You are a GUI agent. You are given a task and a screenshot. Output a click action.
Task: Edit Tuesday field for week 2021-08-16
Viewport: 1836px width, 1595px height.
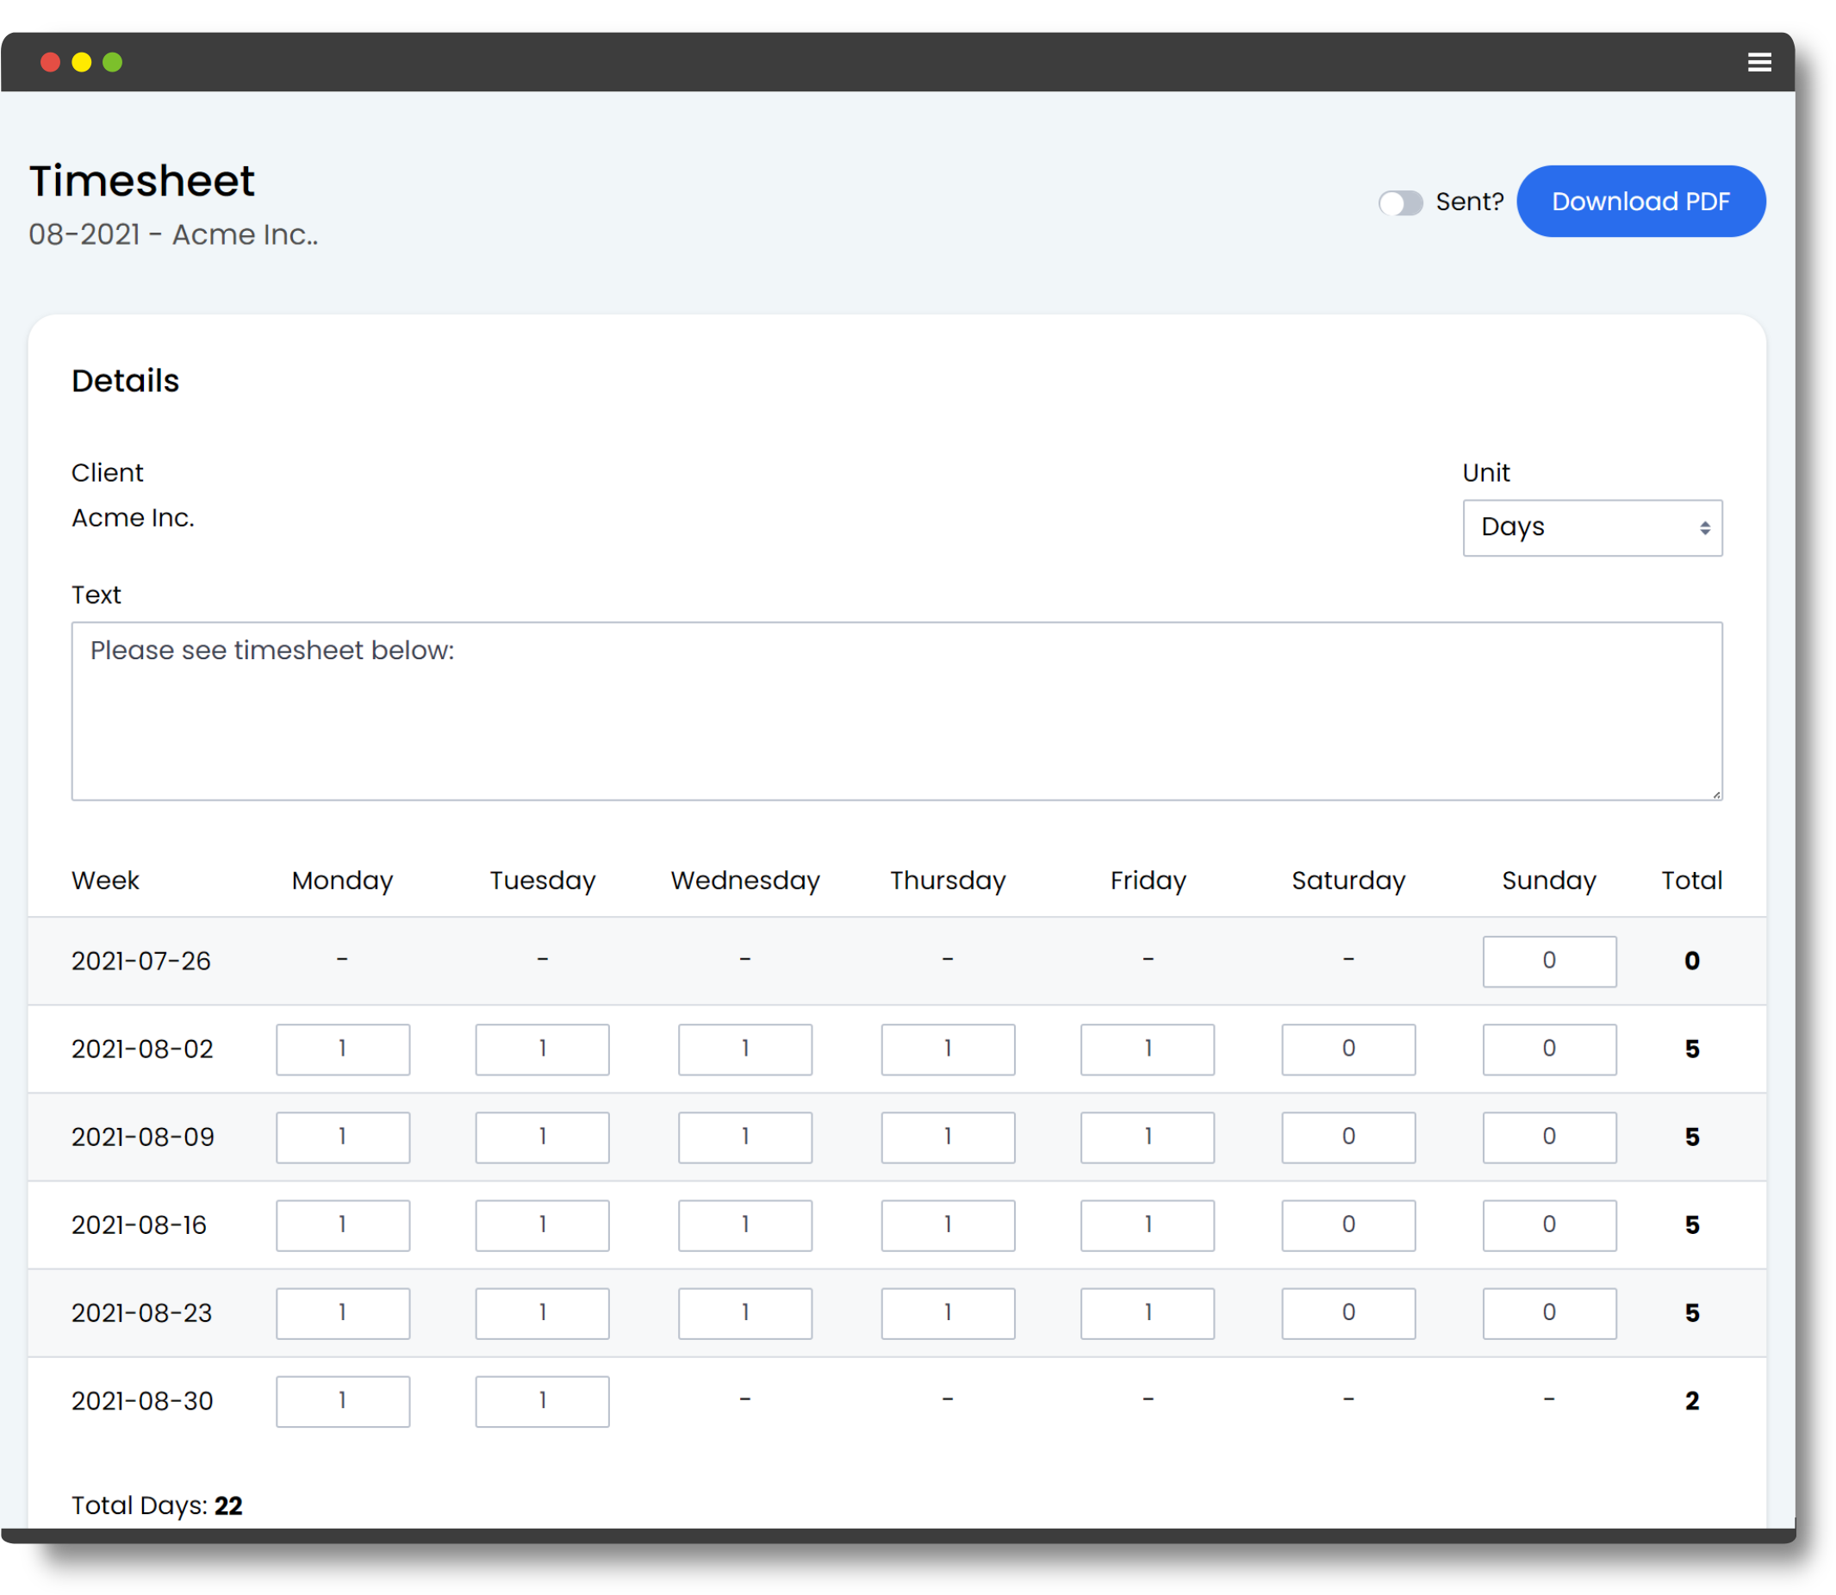pyautogui.click(x=542, y=1225)
